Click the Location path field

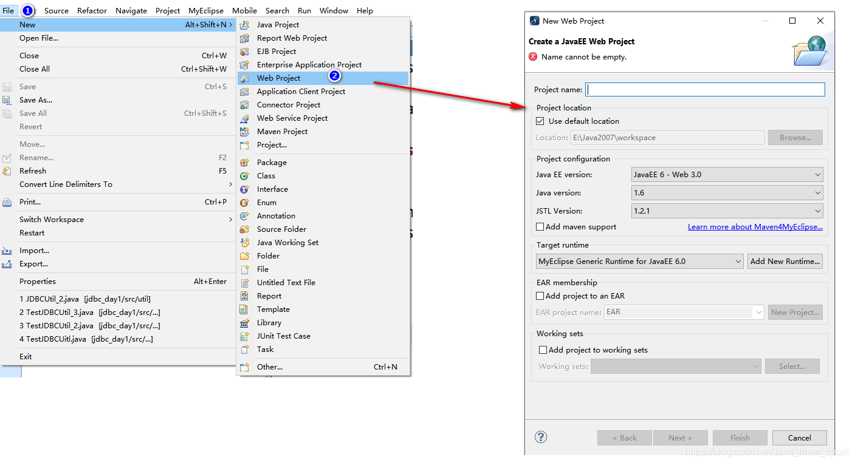(x=667, y=138)
